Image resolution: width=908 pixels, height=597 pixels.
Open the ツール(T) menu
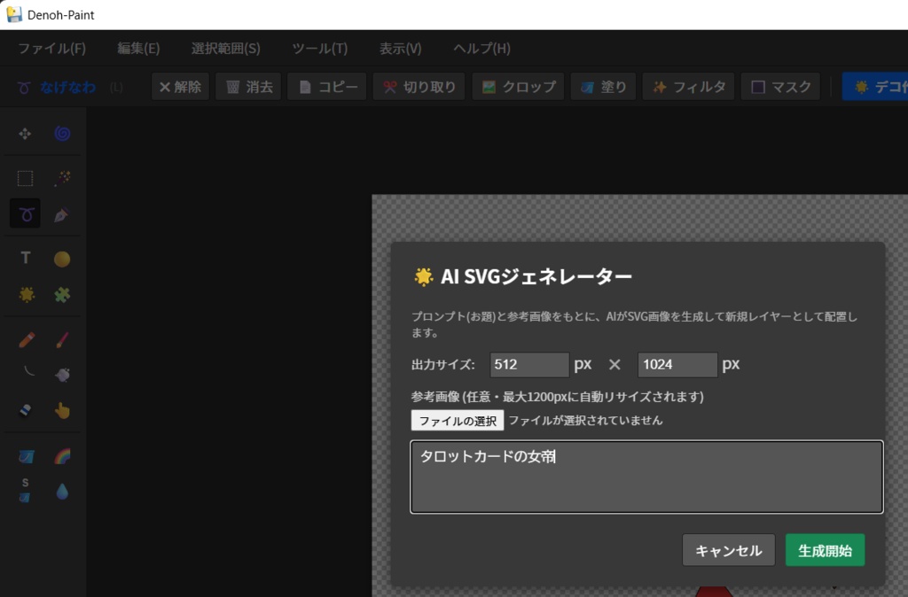[319, 49]
